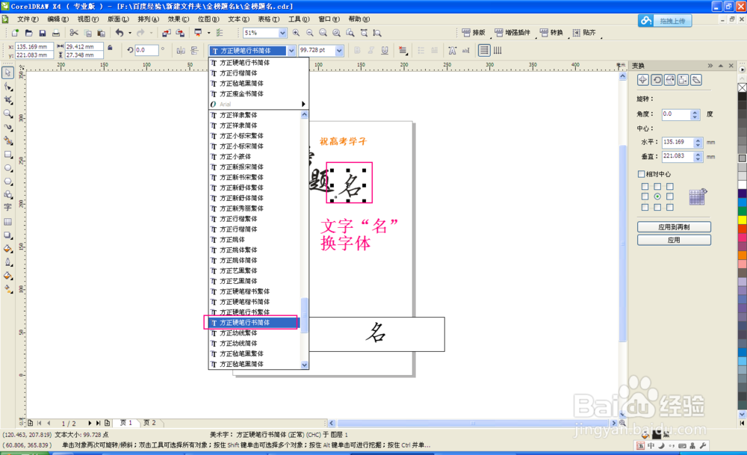Cut the selection with the scissors icon
Image resolution: width=747 pixels, height=455 pixels.
[x=74, y=33]
